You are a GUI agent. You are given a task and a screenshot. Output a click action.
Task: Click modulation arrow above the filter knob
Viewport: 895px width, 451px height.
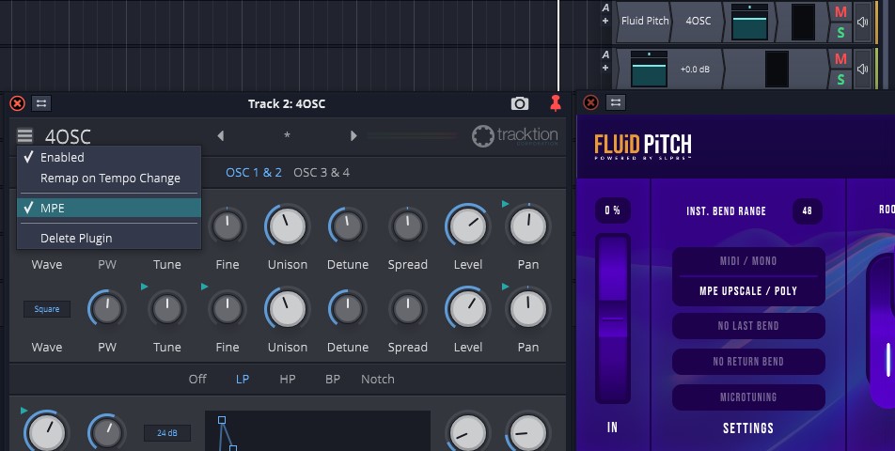tap(24, 410)
